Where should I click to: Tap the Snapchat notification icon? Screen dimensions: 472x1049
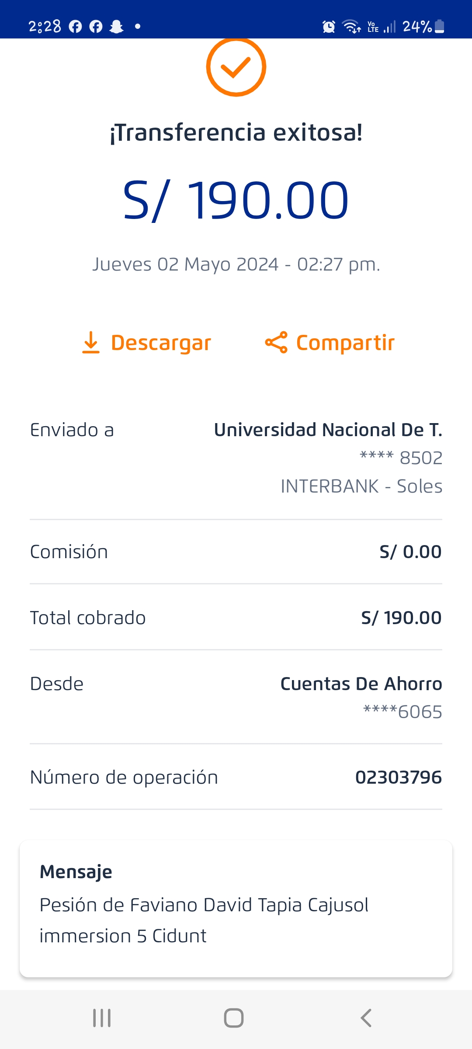pyautogui.click(x=117, y=27)
